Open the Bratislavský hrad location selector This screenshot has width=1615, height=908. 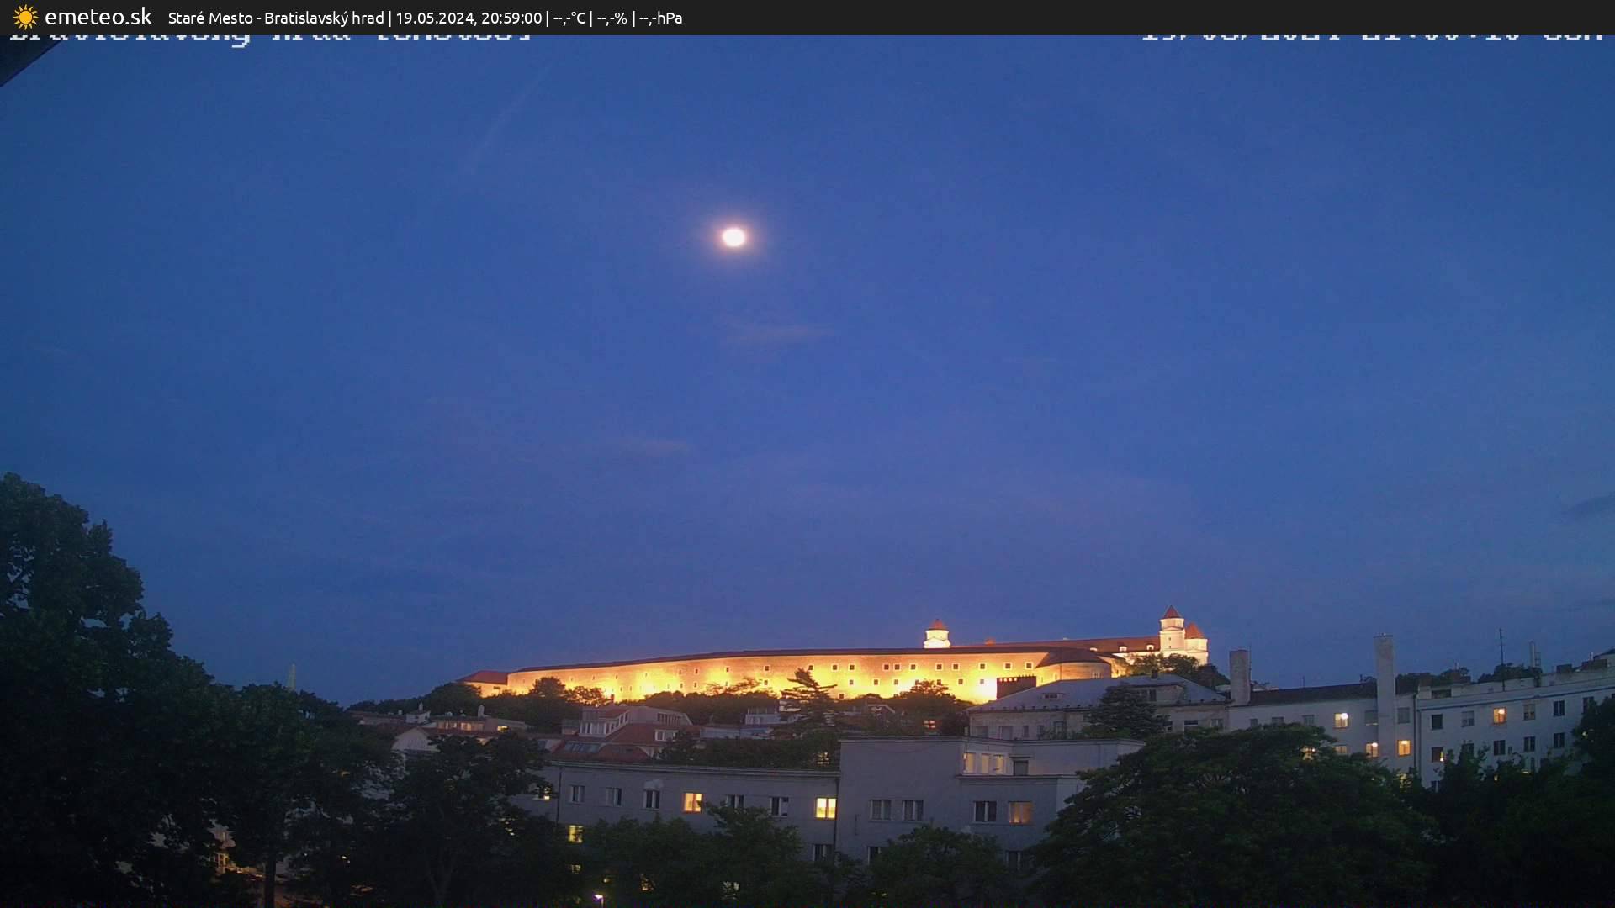pyautogui.click(x=326, y=17)
